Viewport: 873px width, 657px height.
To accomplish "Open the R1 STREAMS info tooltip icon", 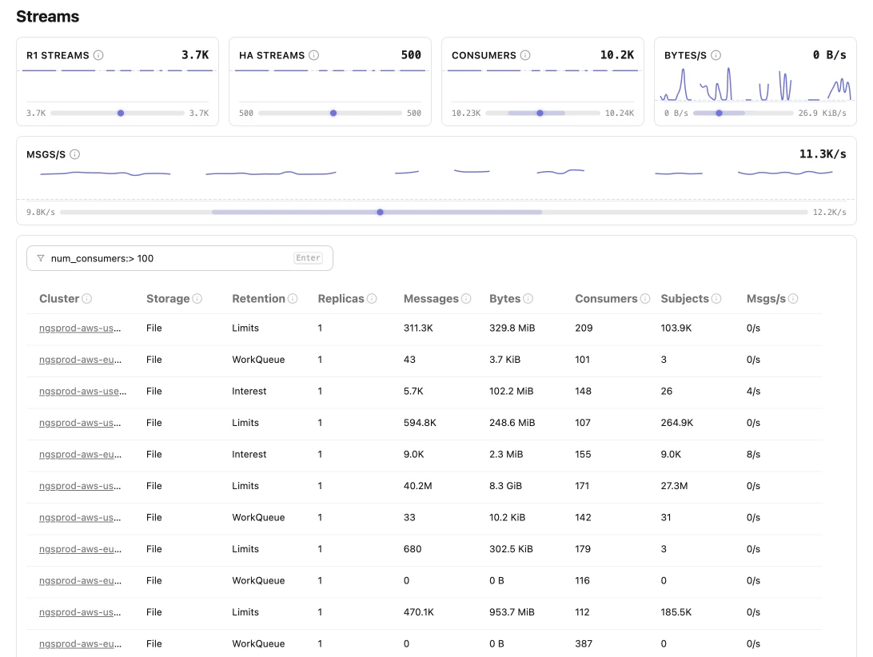I will pos(98,55).
